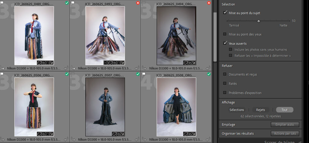309x143 pixels.
Task: Click the crop badge on JCD_260625_0481 thumbnail
Action: click(x=47, y=63)
